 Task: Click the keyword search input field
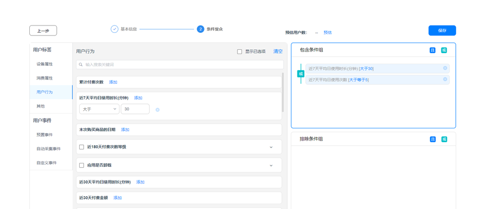[180, 65]
